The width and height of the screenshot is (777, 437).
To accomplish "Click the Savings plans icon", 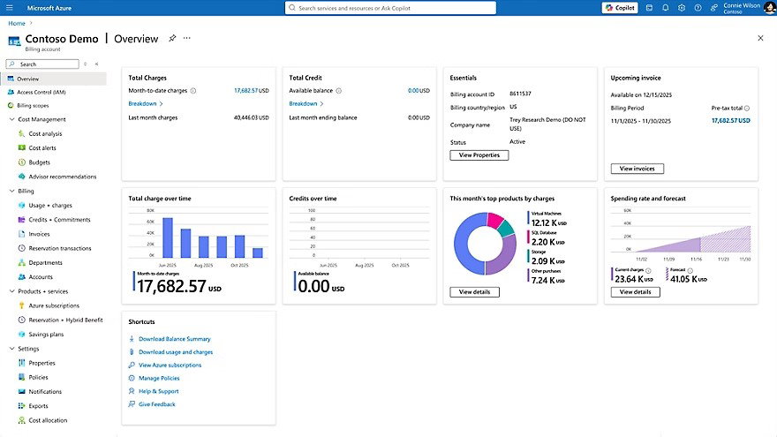I will pos(22,335).
